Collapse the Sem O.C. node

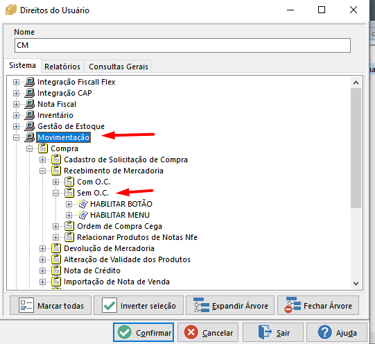click(x=55, y=193)
